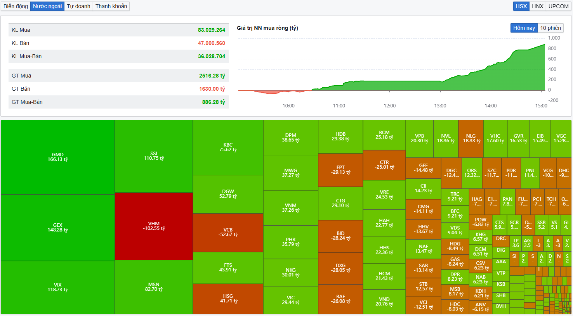
Task: Open the Tự doanh tab
Action: coord(78,6)
